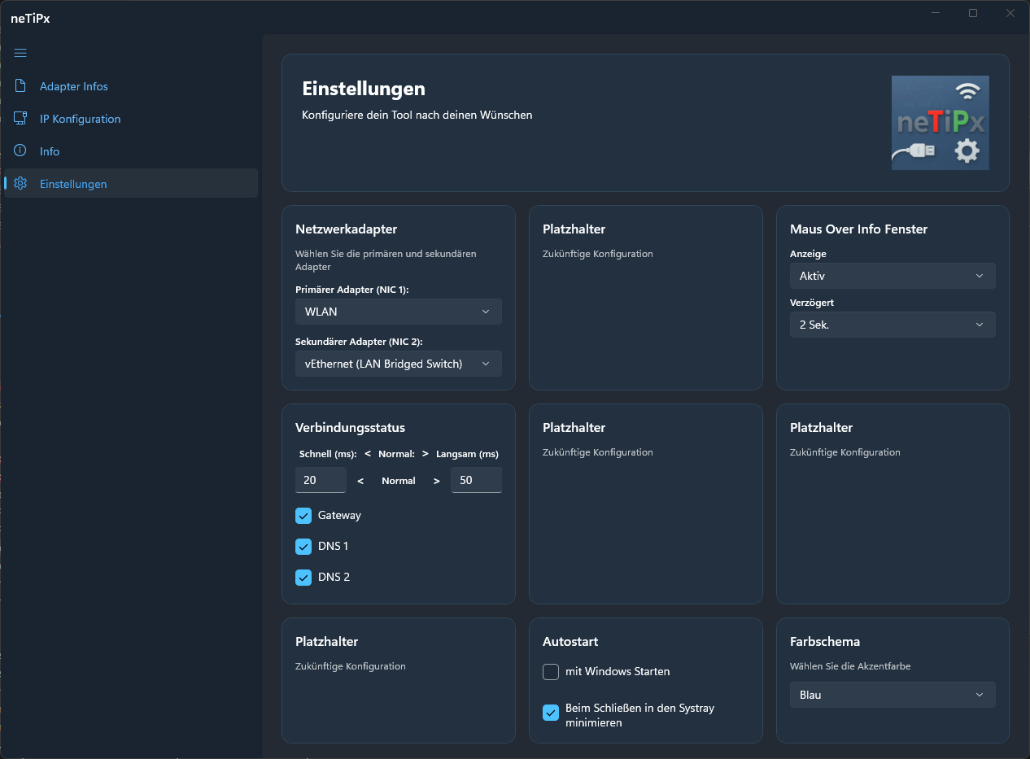Click the Adapter Infos document icon
This screenshot has height=759, width=1030.
point(20,85)
